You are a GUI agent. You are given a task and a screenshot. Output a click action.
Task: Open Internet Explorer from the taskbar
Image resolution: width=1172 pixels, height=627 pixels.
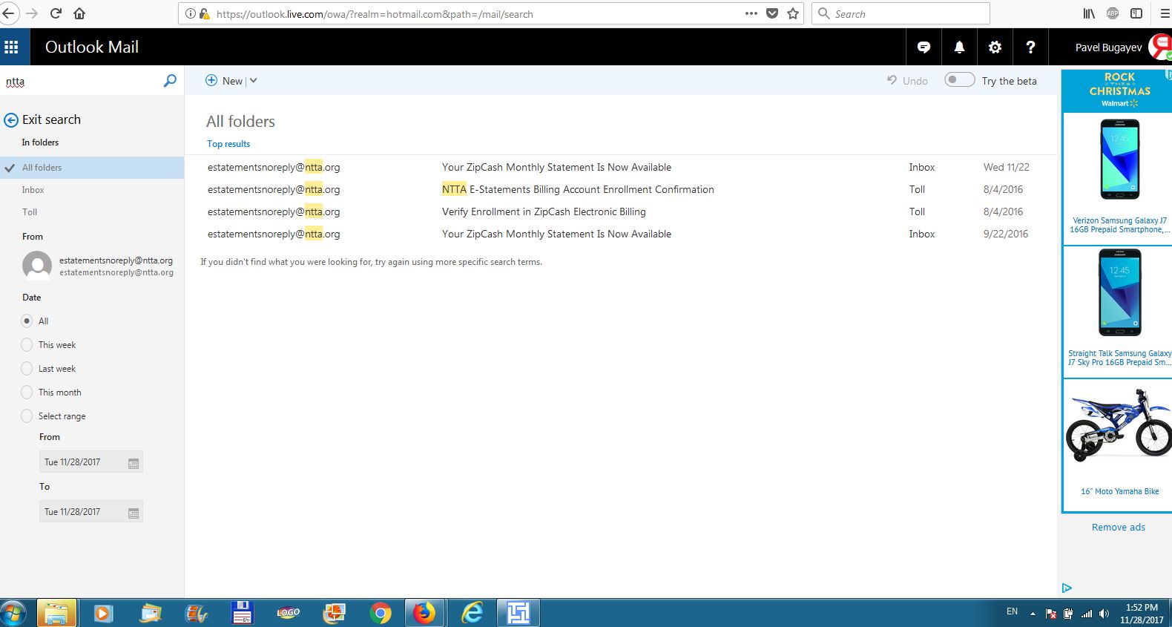(x=472, y=613)
